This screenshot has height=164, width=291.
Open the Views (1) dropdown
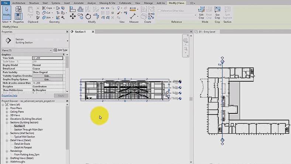pyautogui.click(x=50, y=50)
